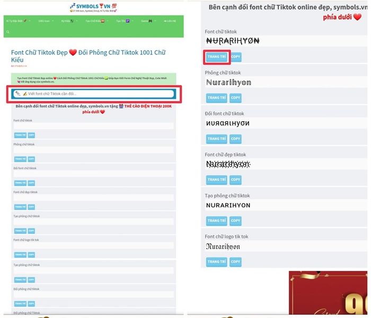The image size is (371, 318).
Task: Right view: Trang Trí under Font chữ đẹp tiktok
Action: tap(216, 180)
